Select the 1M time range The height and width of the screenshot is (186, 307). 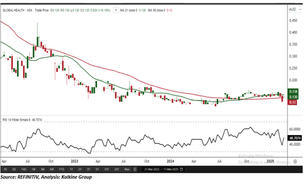click(33, 169)
